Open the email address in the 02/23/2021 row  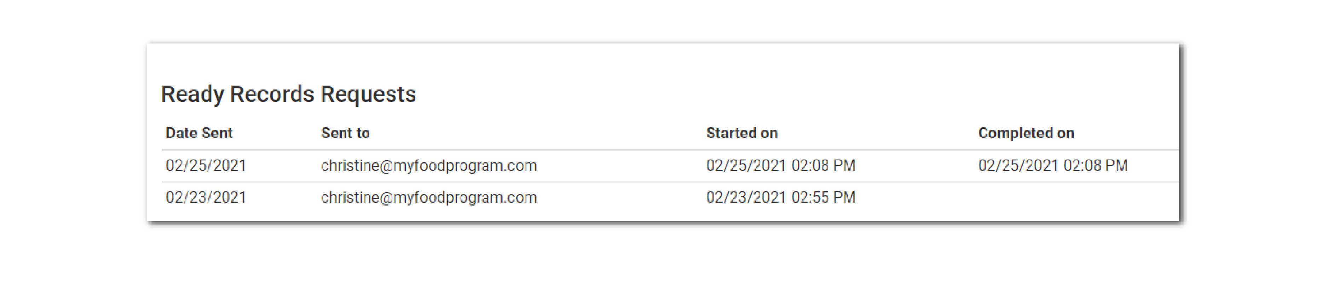429,197
